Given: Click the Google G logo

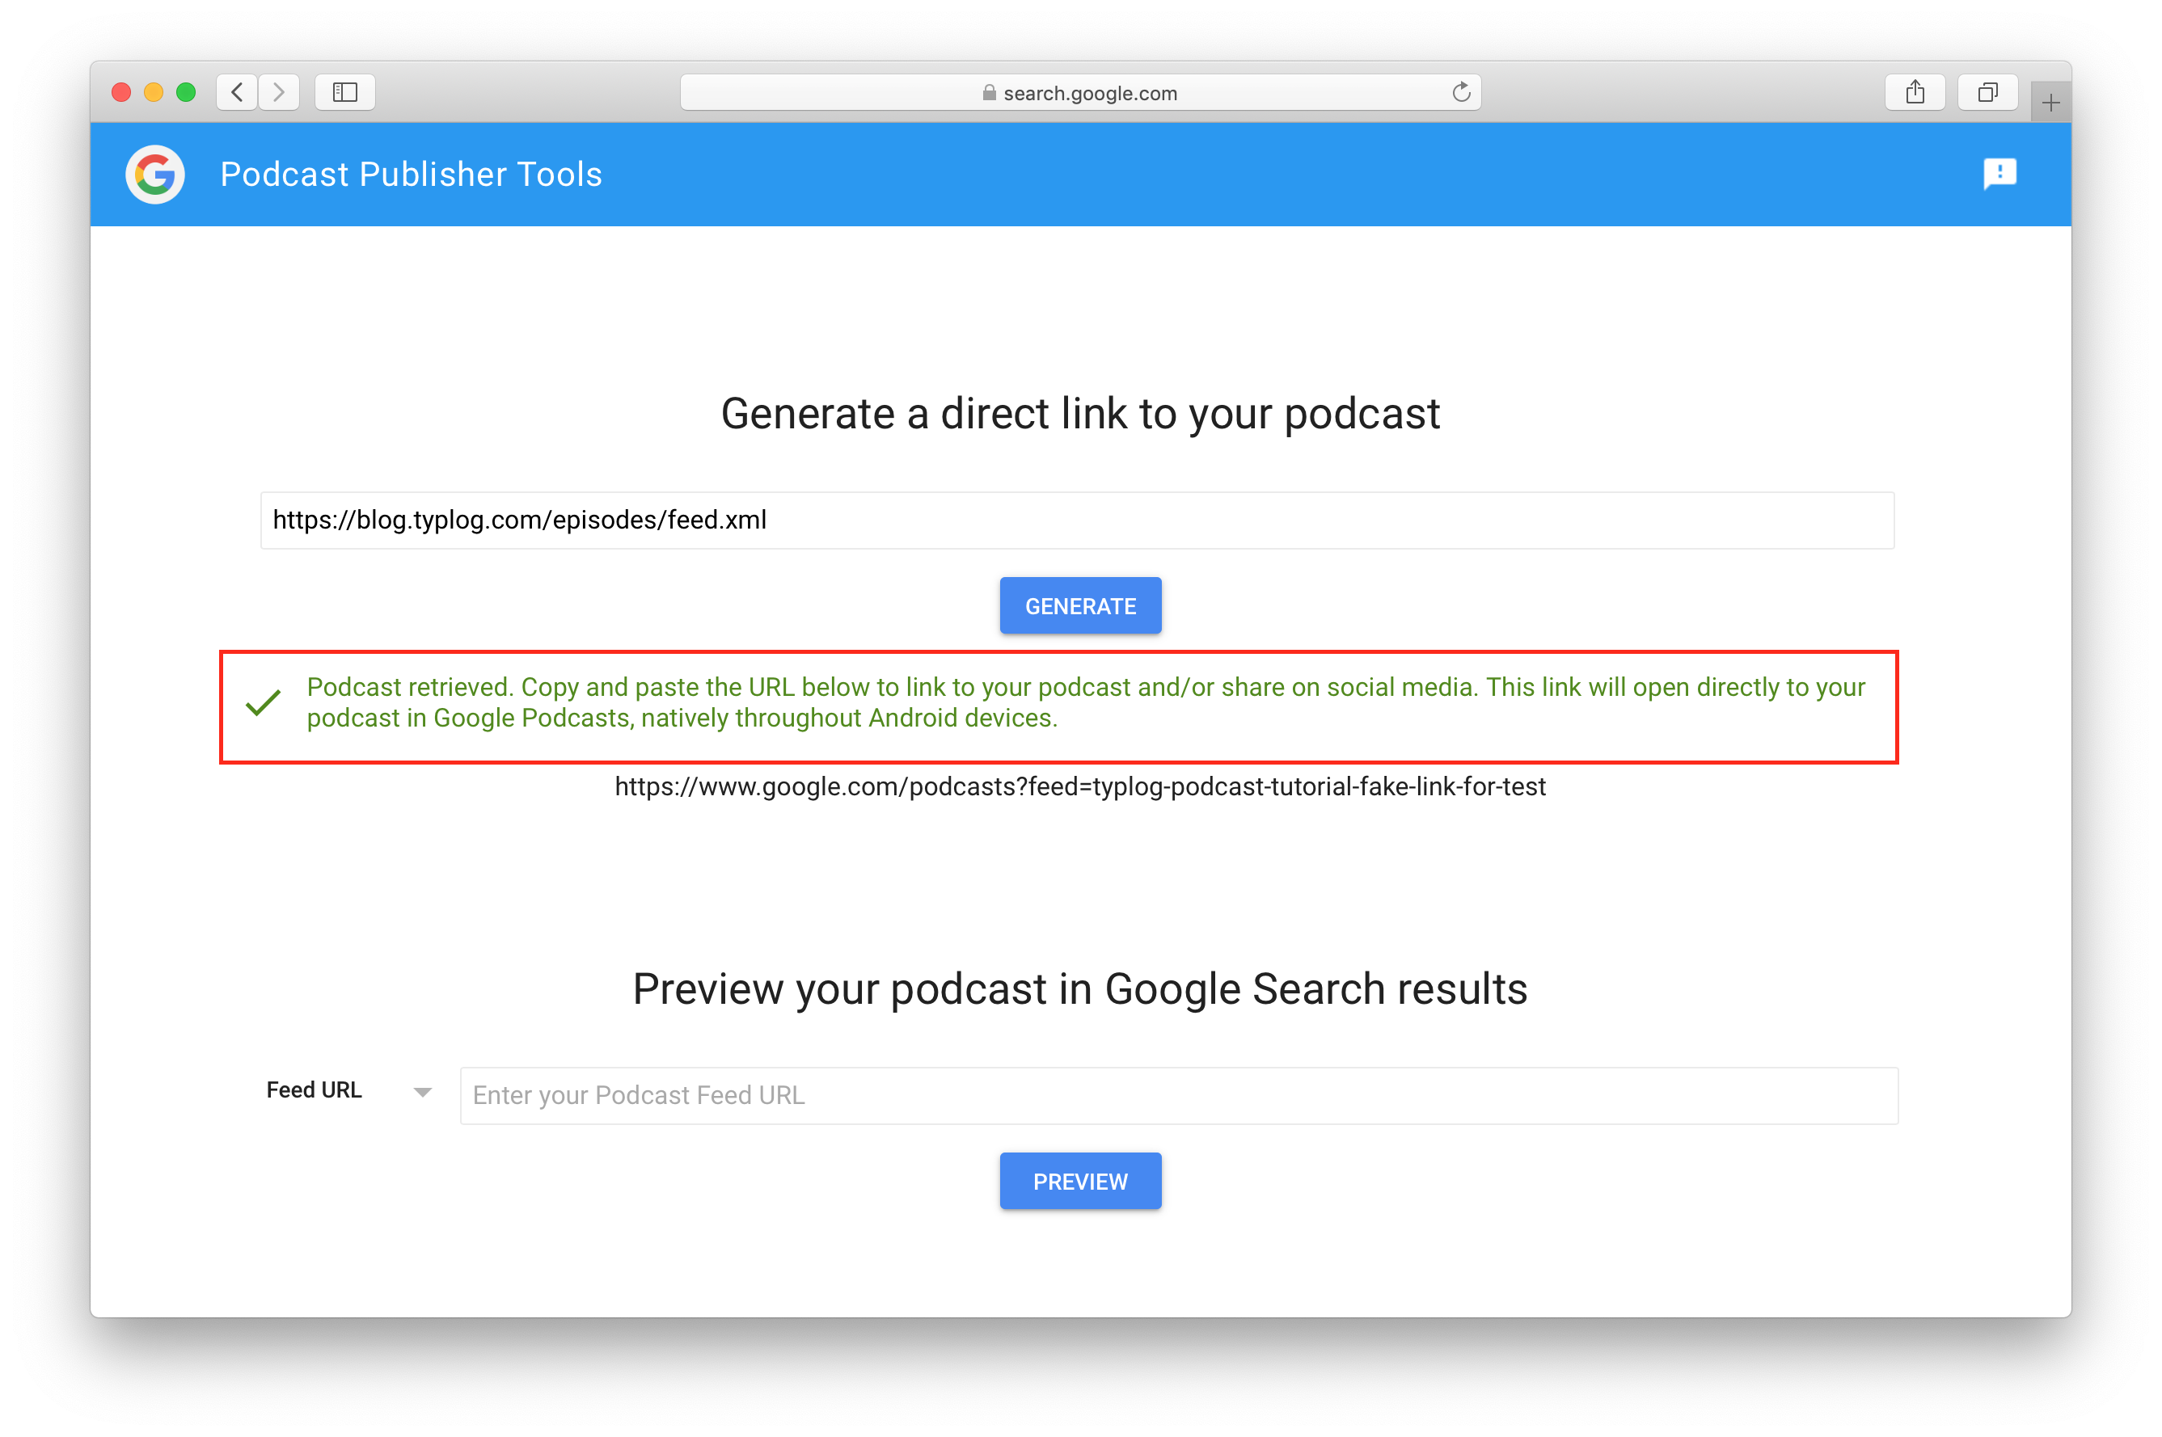Looking at the screenshot, I should pos(155,174).
